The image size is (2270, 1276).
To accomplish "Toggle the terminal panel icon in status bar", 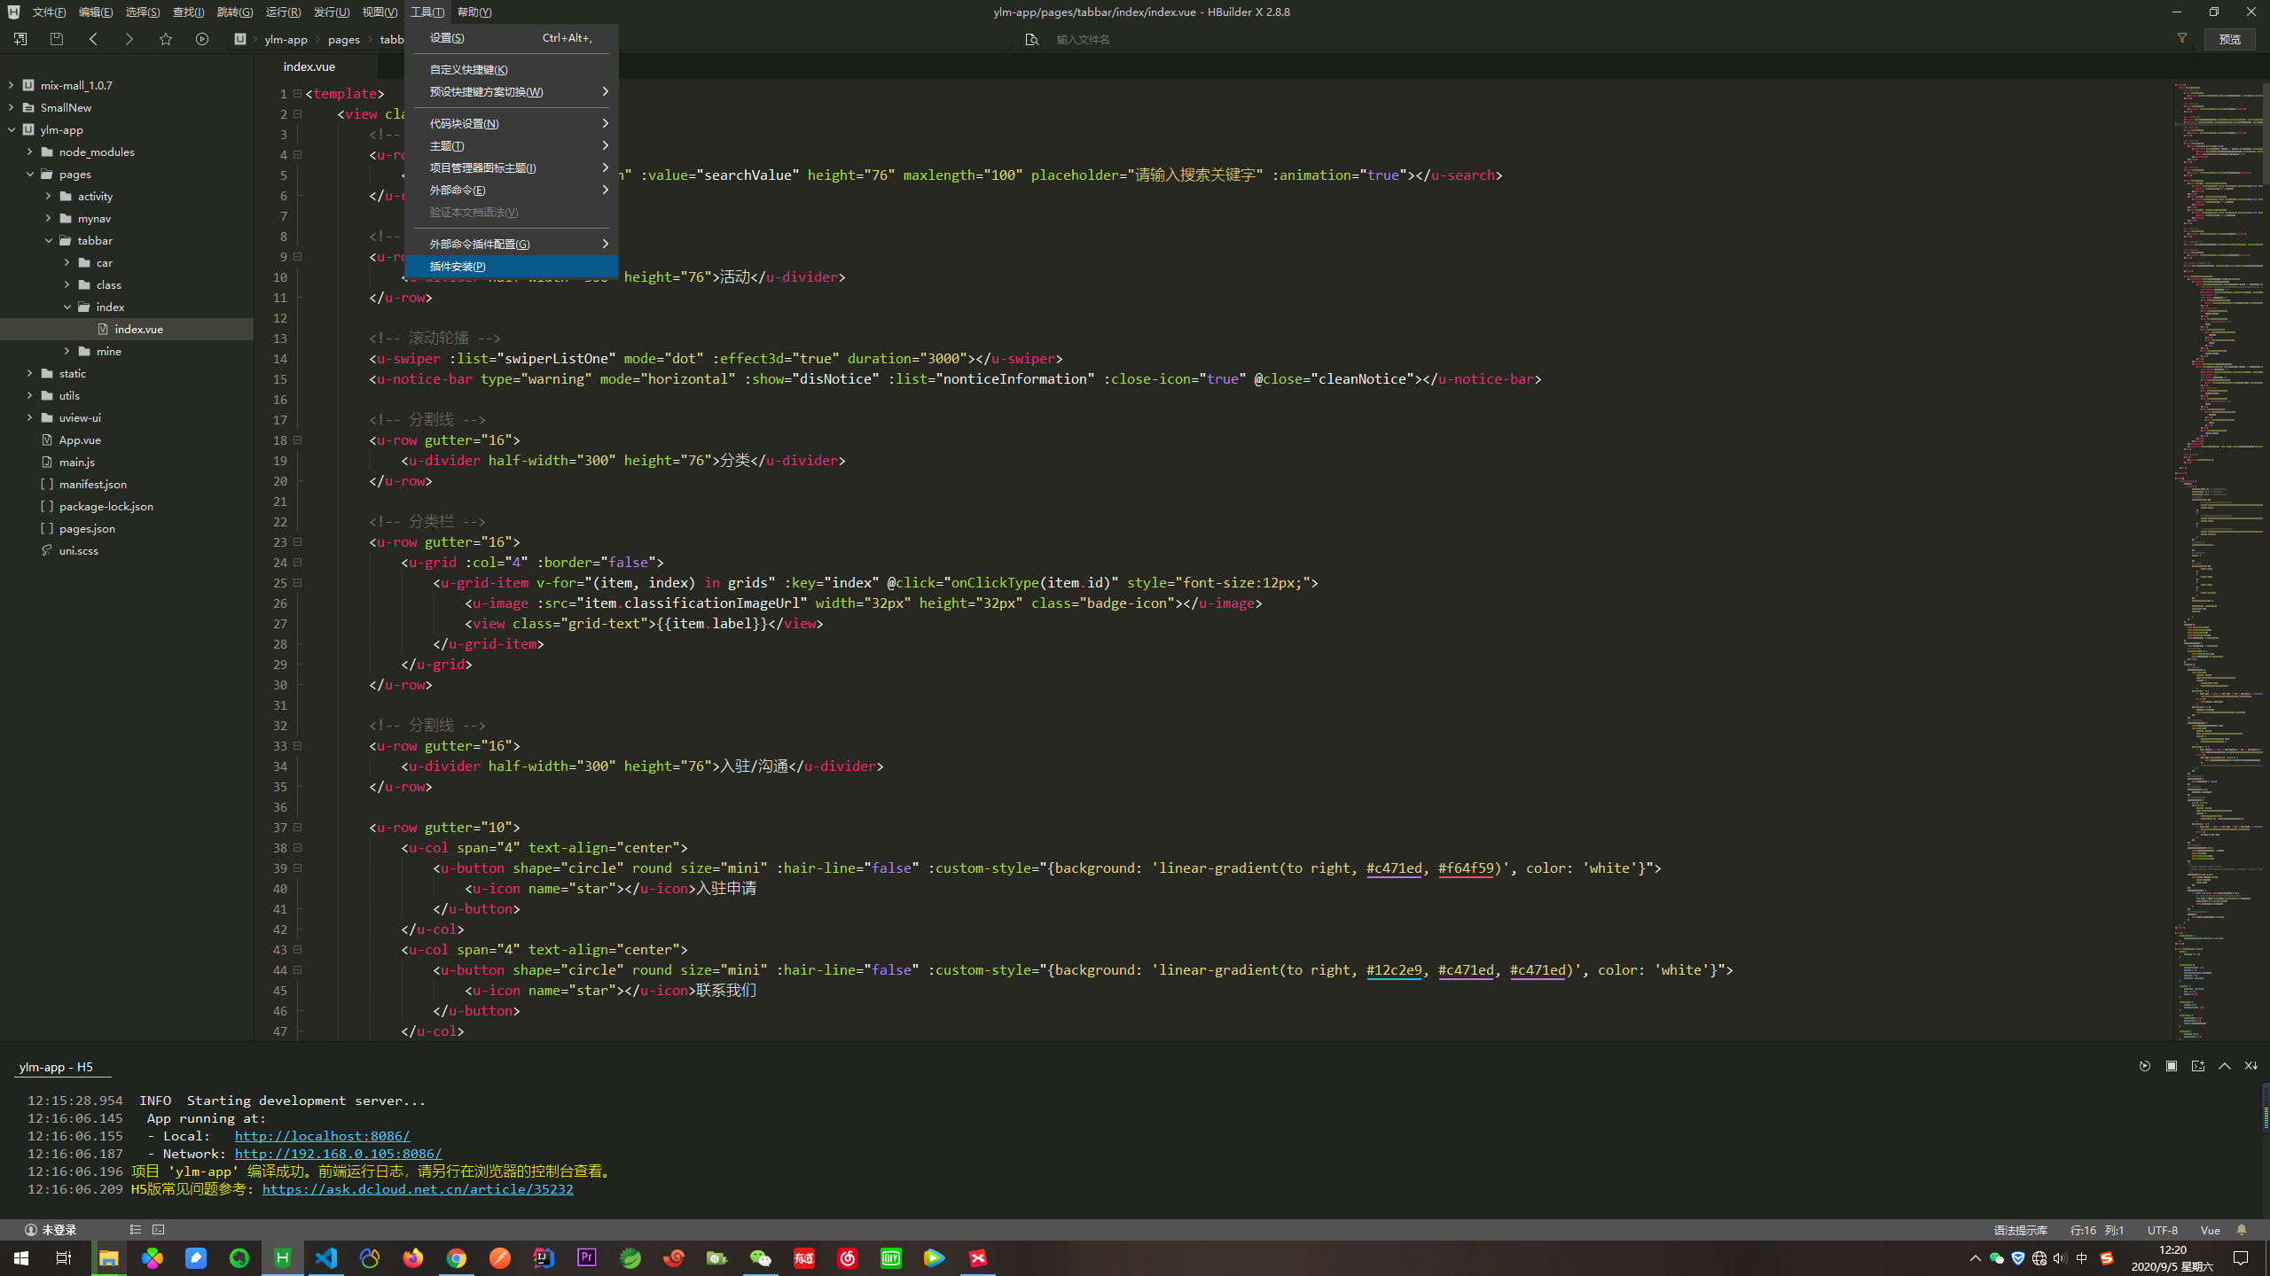I will [x=159, y=1230].
